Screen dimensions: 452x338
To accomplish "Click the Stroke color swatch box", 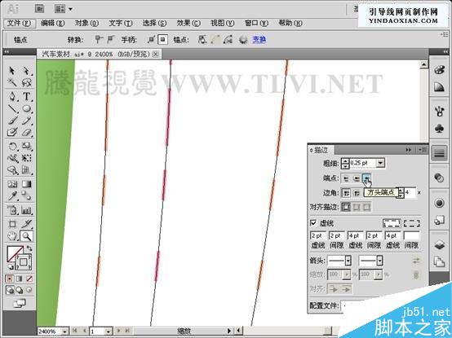I will 24,261.
